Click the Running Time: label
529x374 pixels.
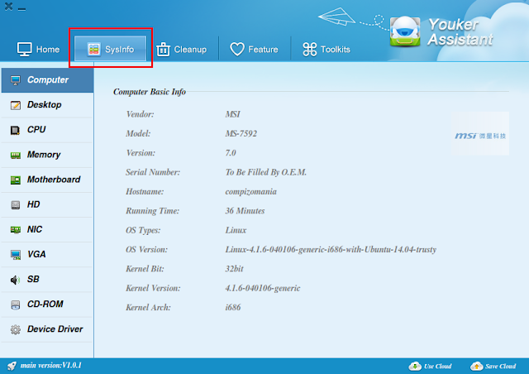[x=152, y=211]
